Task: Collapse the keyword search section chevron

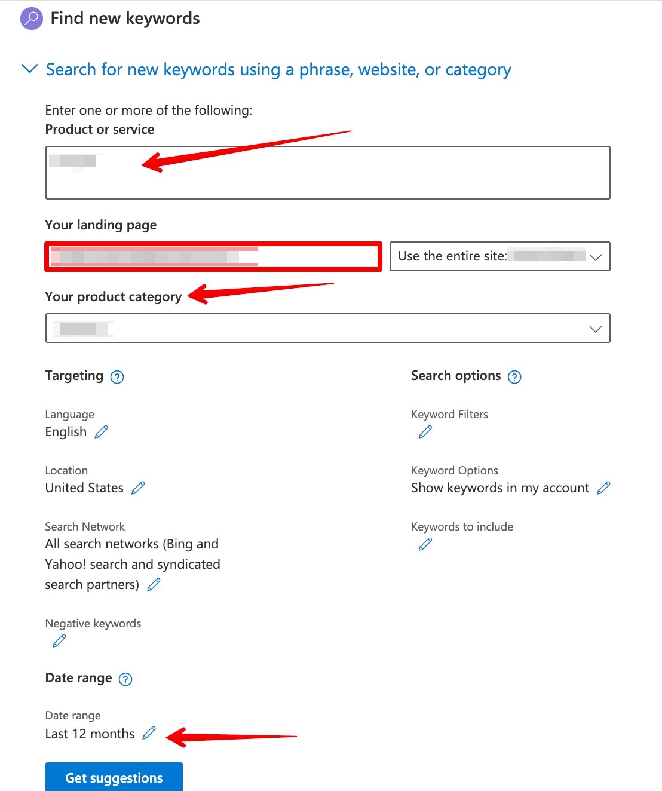Action: [x=29, y=69]
